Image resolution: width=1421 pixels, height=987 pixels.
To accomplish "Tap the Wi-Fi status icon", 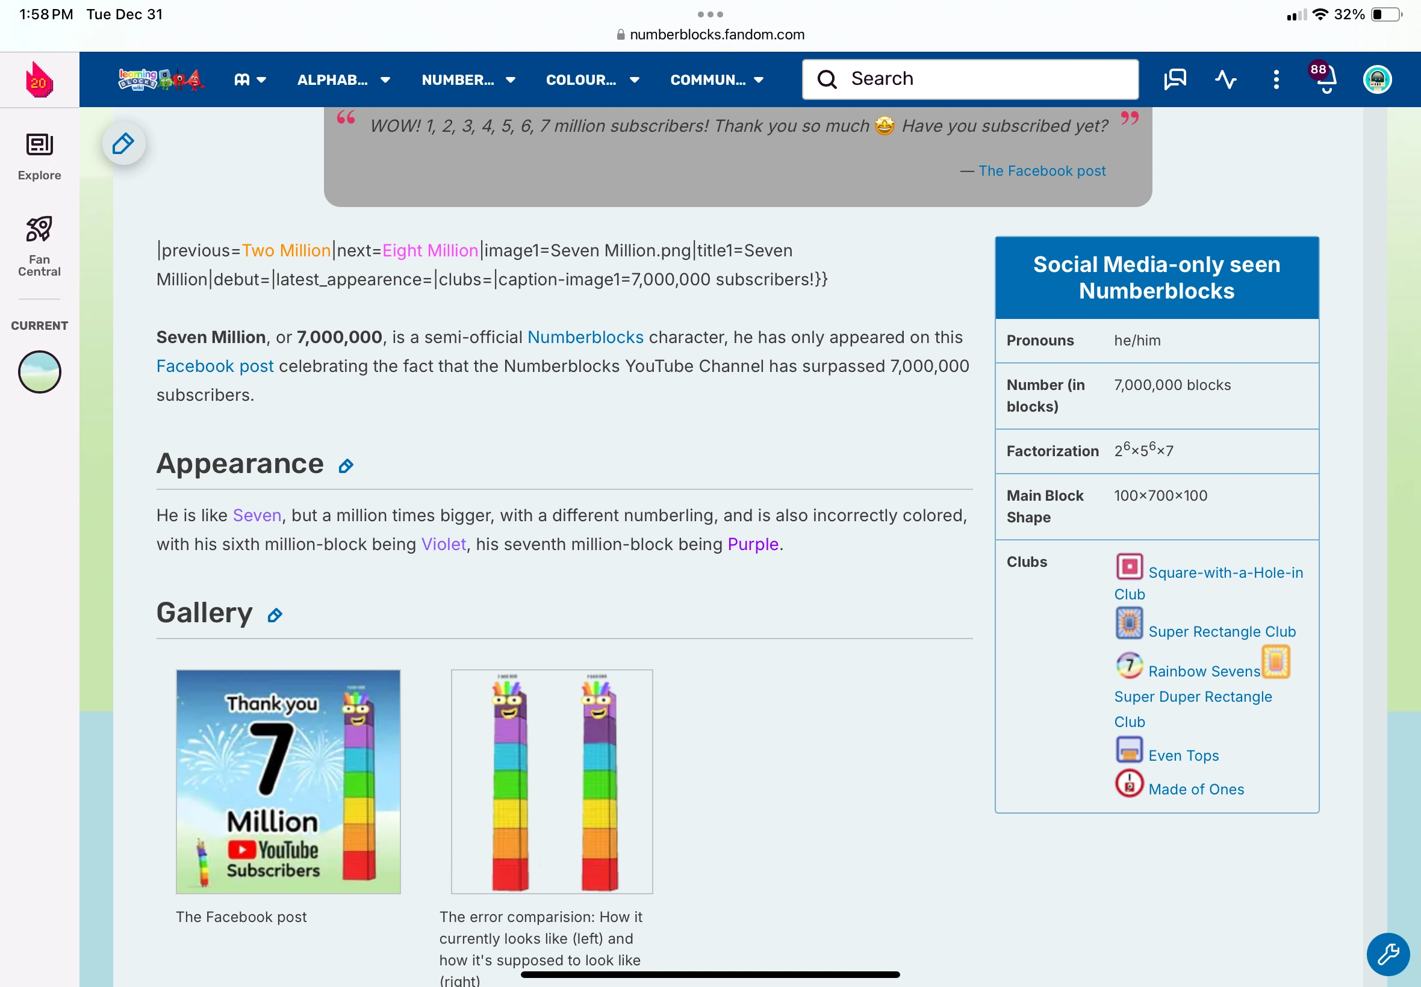I will [x=1320, y=14].
